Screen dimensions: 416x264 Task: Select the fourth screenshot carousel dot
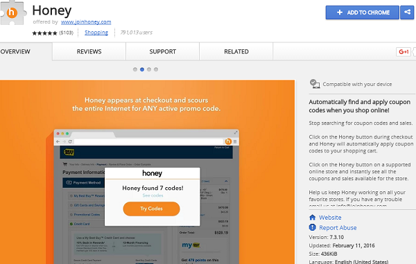coord(156,69)
